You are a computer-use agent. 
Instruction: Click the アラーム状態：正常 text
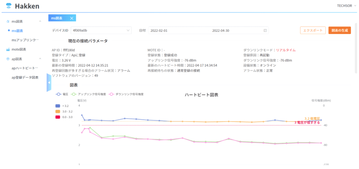[x=258, y=70]
